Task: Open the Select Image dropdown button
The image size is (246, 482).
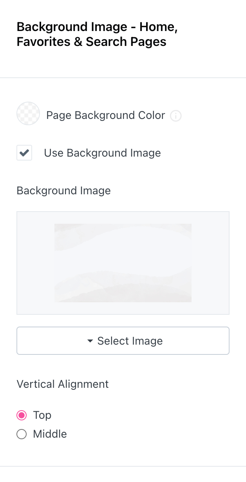Action: (123, 341)
